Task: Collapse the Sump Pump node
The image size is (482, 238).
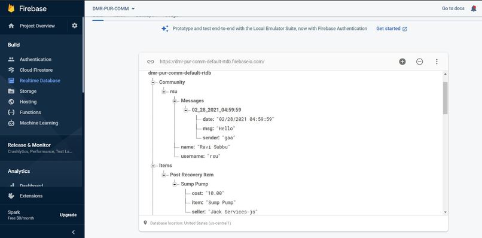Action: (x=175, y=184)
